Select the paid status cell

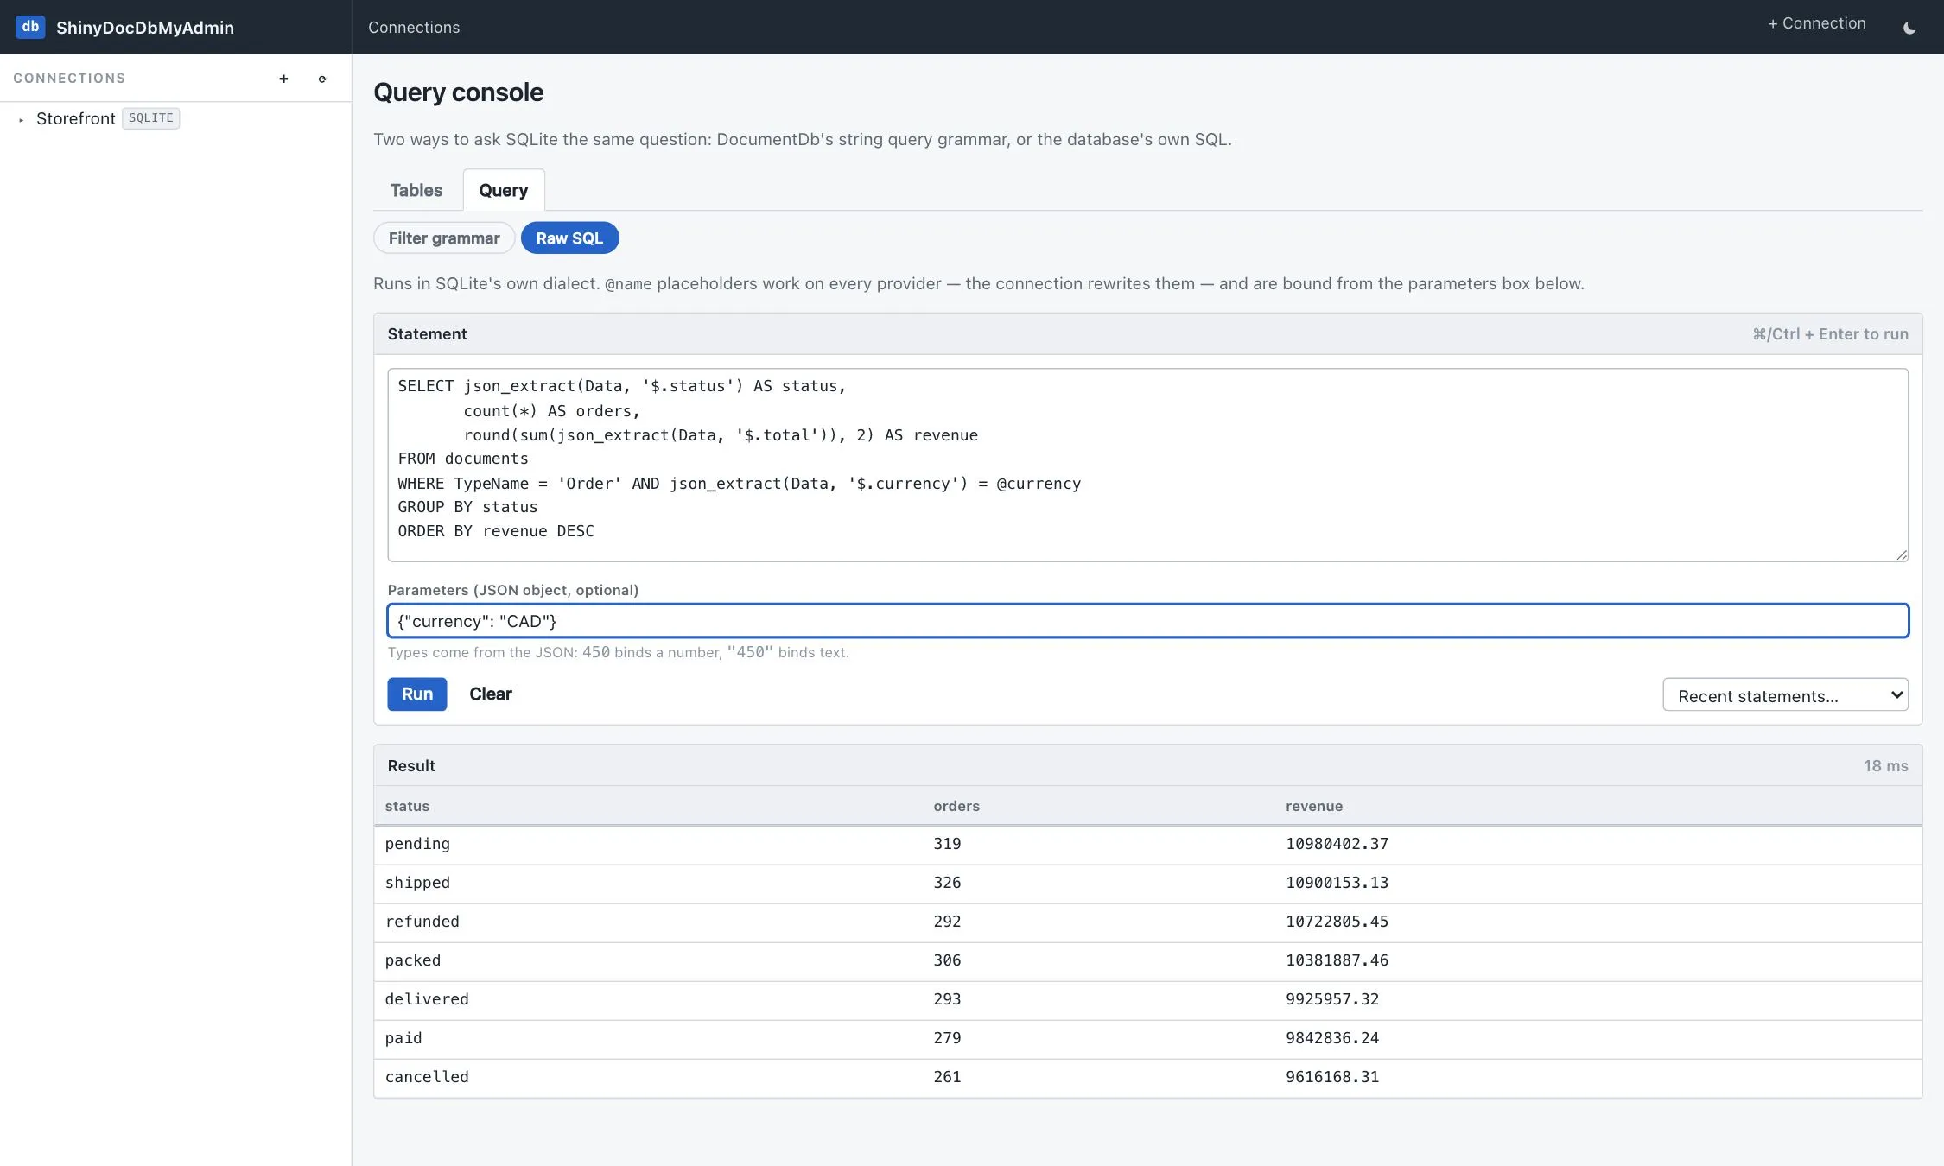[403, 1038]
